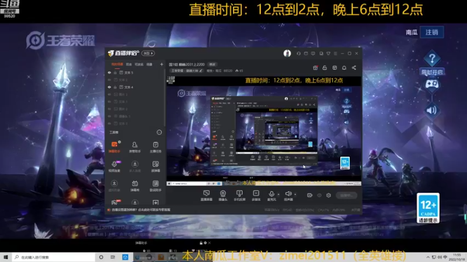Open Task View on taskbar
The height and width of the screenshot is (262, 467).
(113, 257)
